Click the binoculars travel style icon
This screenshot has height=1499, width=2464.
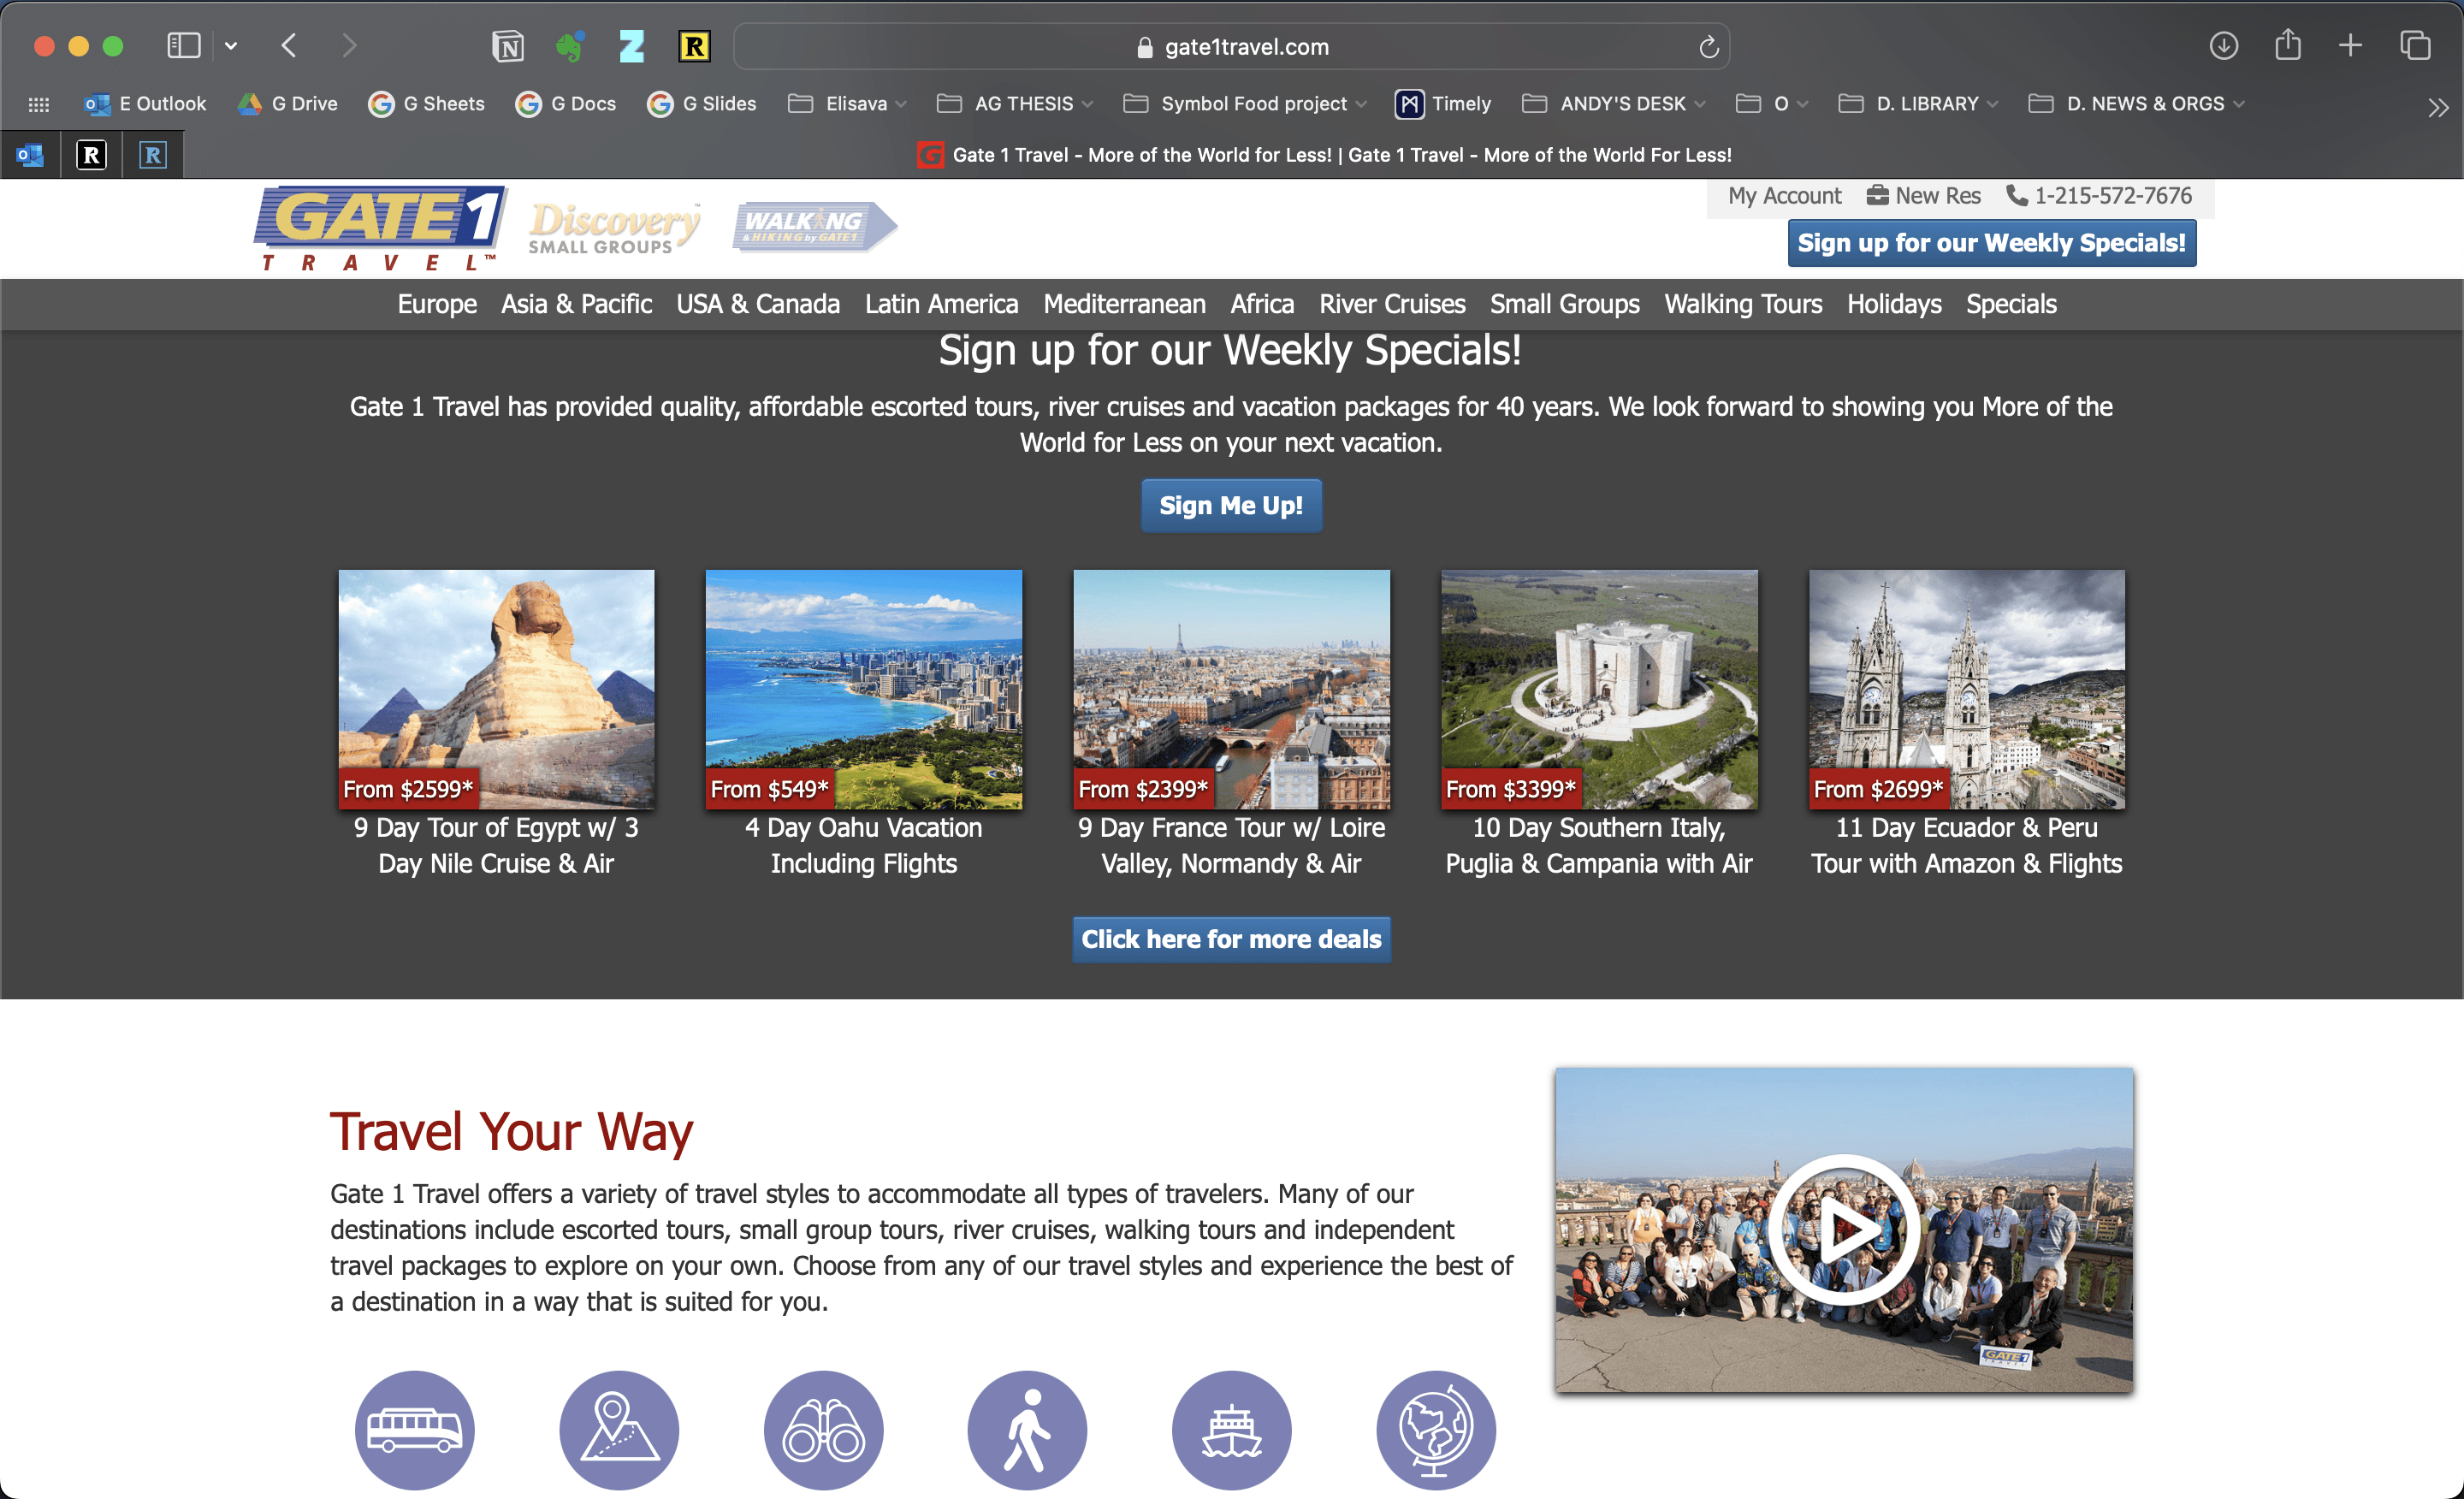(823, 1430)
